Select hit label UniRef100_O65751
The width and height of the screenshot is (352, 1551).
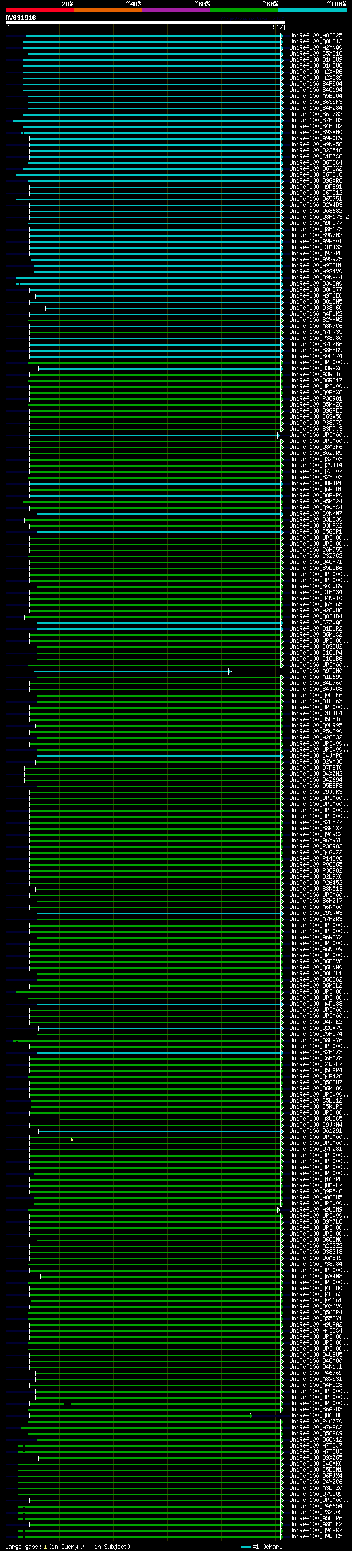316,199
